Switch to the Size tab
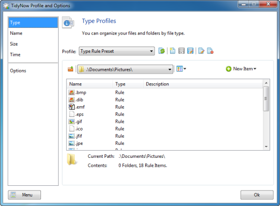The width and height of the screenshot is (280, 206). [x=33, y=44]
